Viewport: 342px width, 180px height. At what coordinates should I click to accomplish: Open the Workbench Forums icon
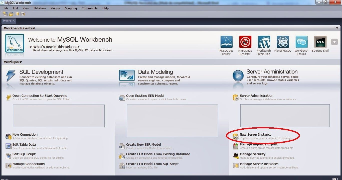tap(301, 42)
